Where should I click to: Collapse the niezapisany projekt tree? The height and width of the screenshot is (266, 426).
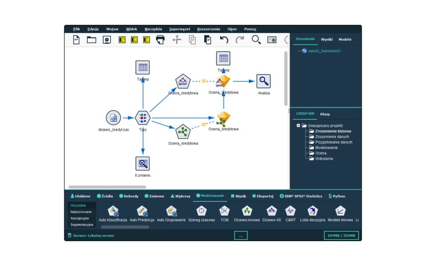(x=299, y=125)
